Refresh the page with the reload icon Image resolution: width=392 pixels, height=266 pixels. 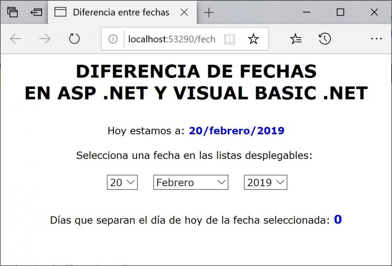click(x=74, y=38)
